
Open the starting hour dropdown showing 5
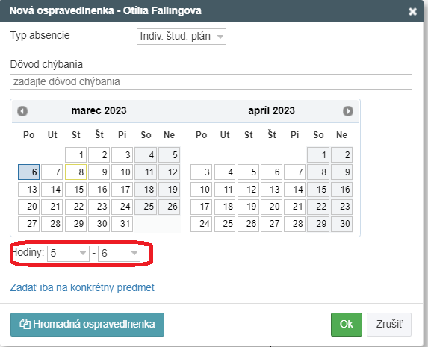click(x=68, y=254)
